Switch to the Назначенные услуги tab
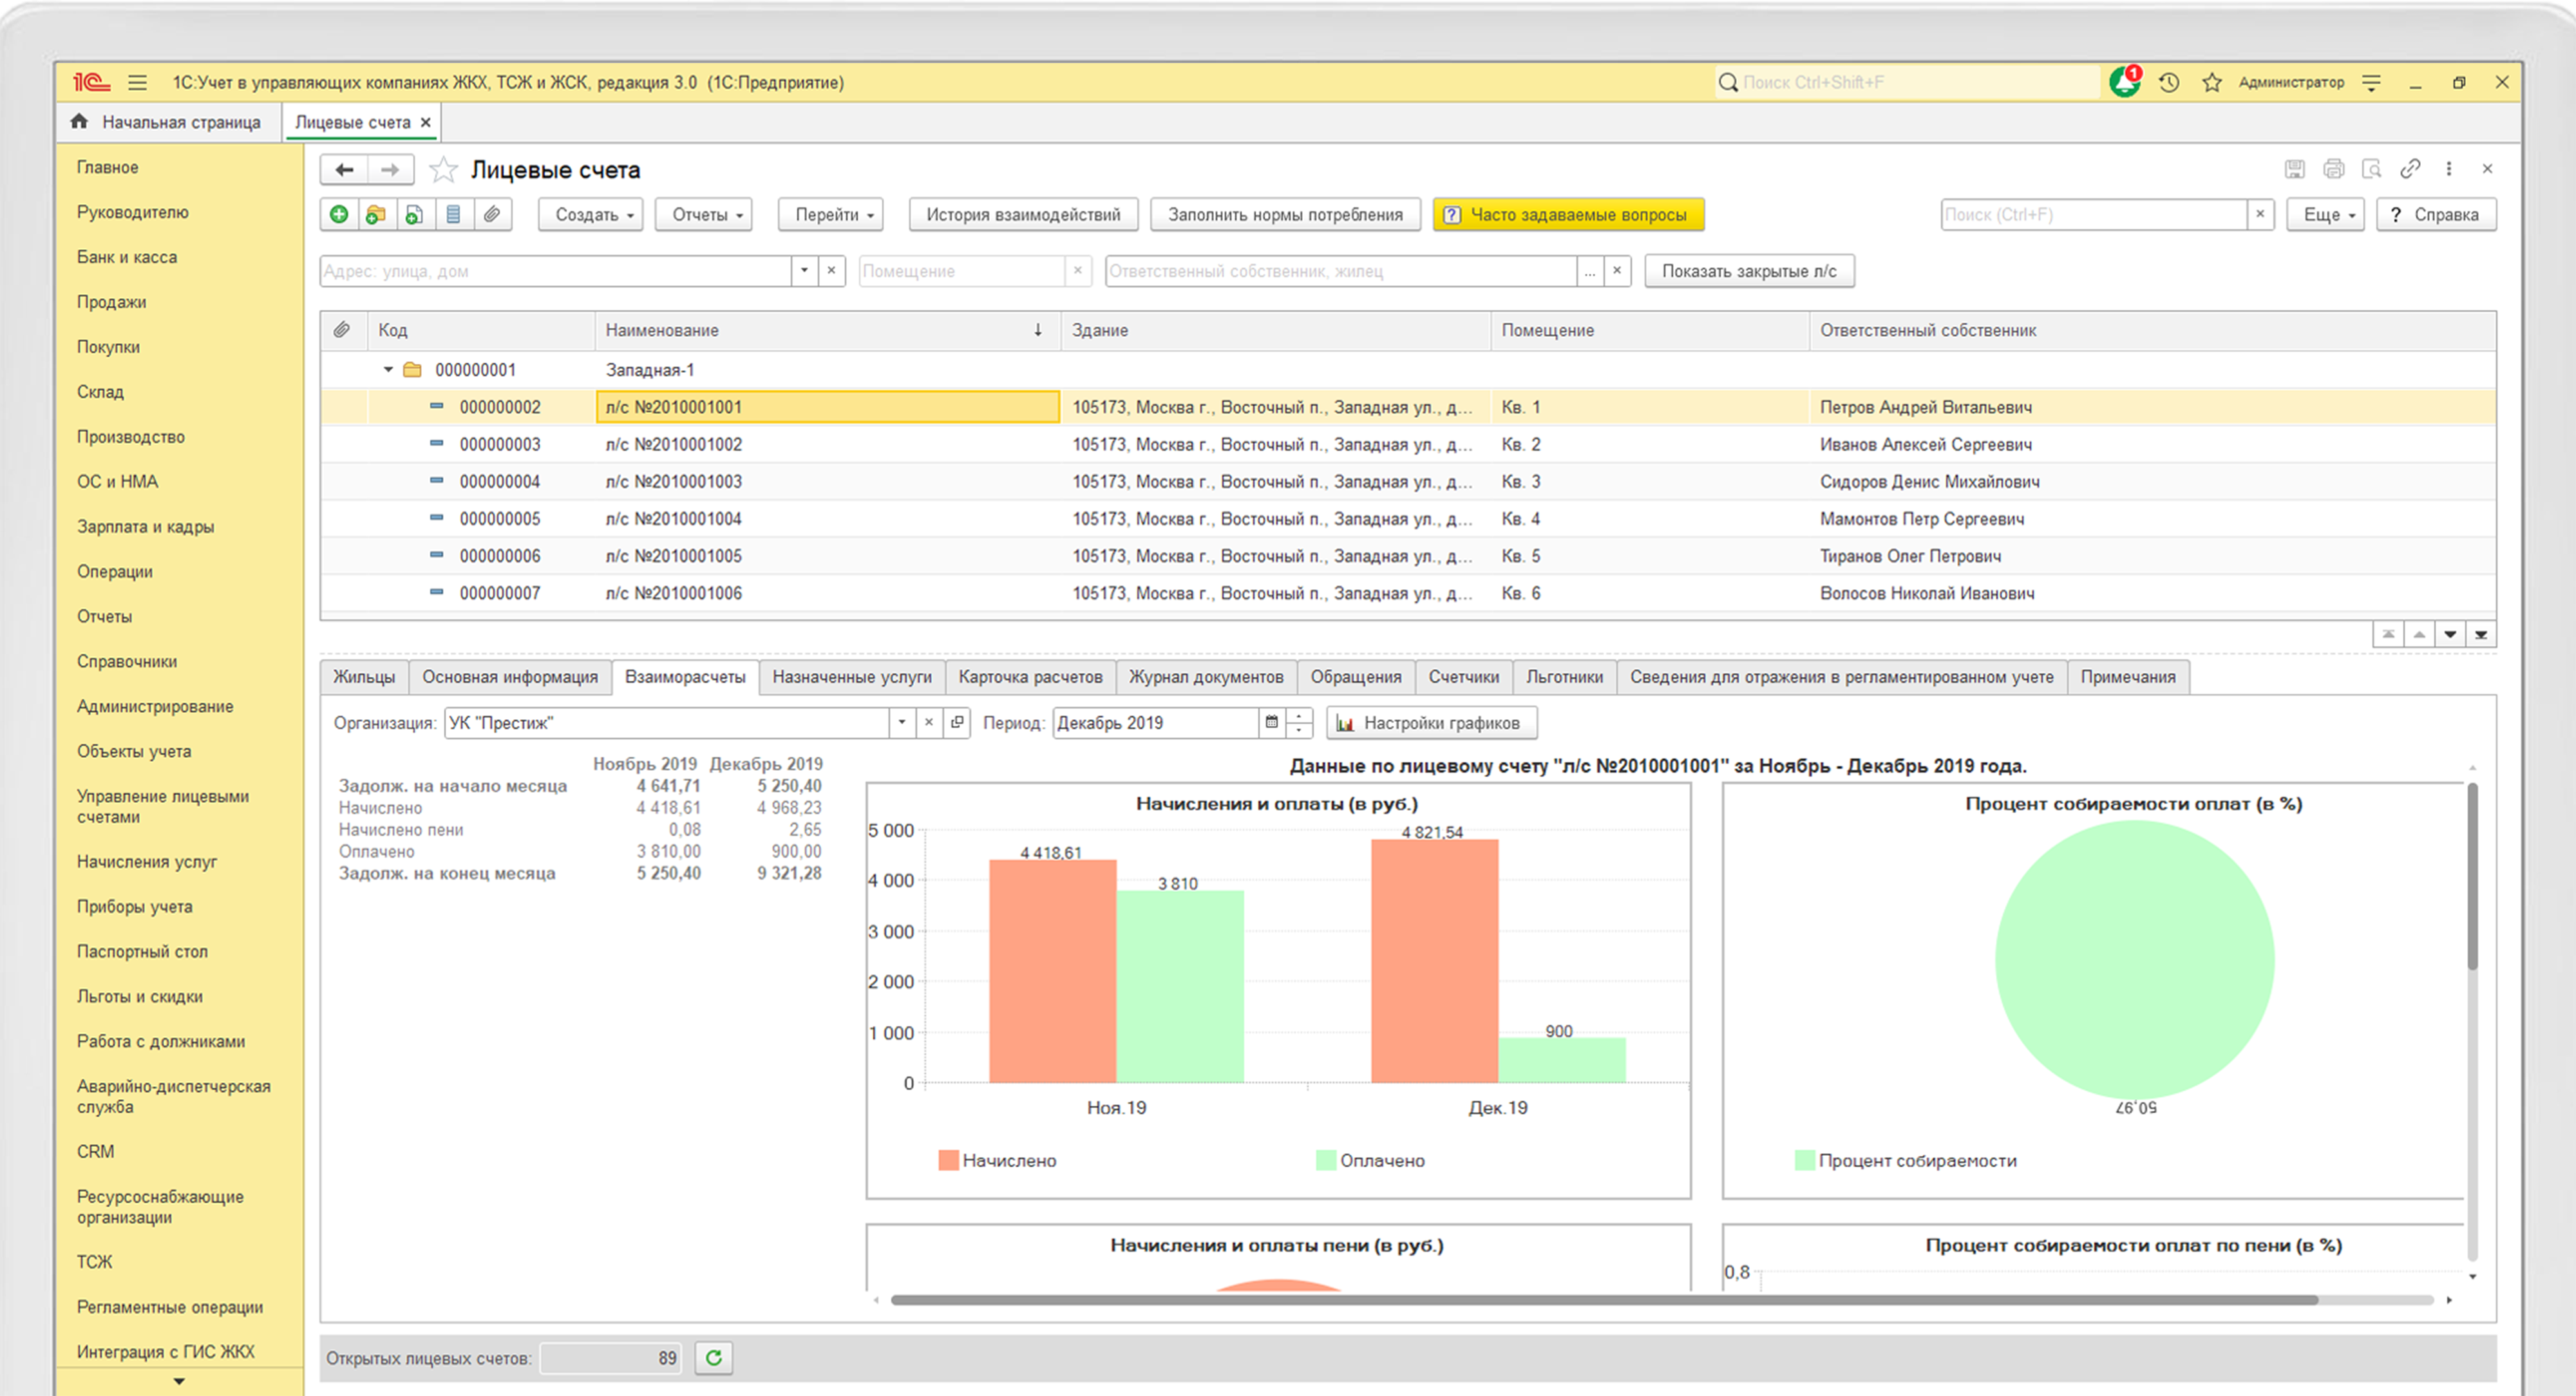2576x1396 pixels. (851, 677)
